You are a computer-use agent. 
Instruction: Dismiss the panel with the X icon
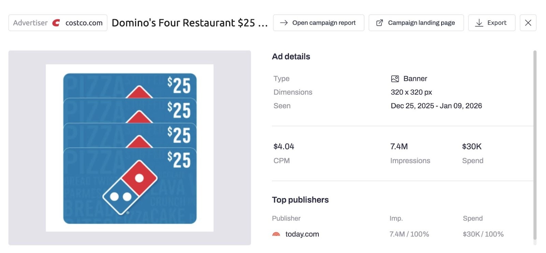pyautogui.click(x=528, y=22)
